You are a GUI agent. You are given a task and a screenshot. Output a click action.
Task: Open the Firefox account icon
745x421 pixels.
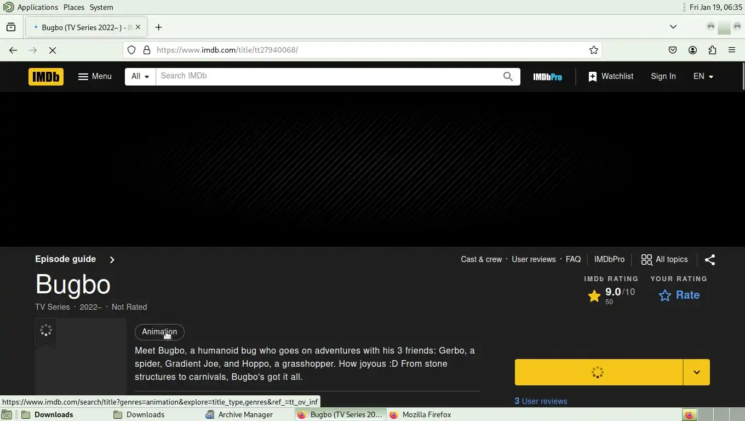[692, 50]
